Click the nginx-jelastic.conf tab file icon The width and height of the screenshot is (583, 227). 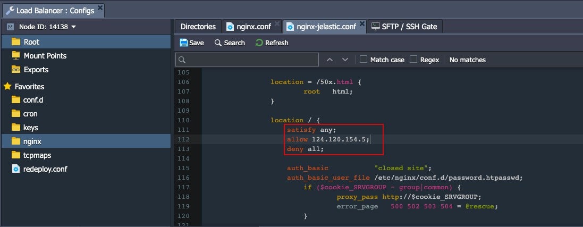[290, 27]
